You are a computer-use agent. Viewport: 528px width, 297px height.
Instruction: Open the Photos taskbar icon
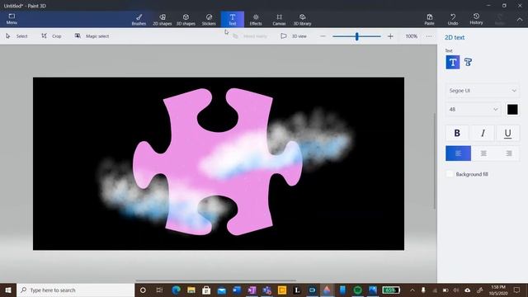pyautogui.click(x=373, y=290)
